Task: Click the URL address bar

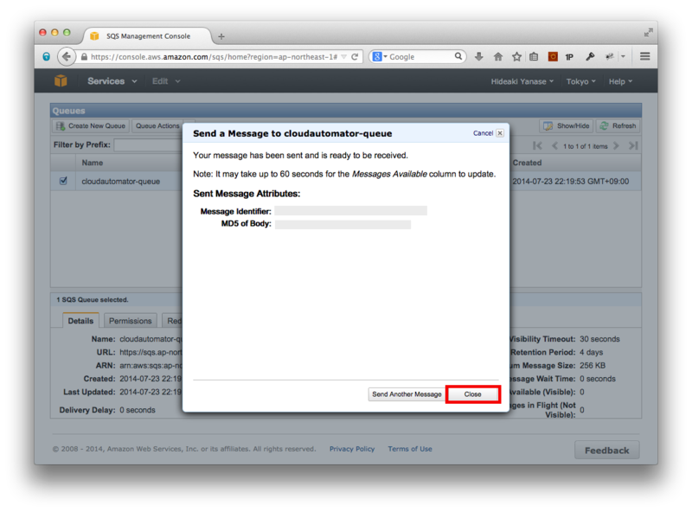Action: click(214, 56)
